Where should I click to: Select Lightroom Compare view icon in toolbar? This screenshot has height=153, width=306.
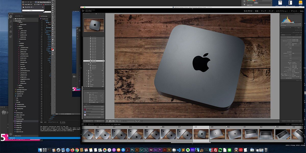(x=113, y=121)
